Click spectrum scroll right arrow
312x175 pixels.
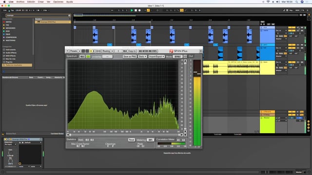pyautogui.click(x=182, y=135)
